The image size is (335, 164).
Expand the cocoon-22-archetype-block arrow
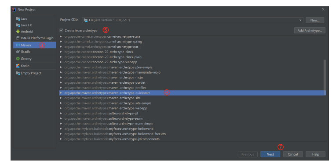coord(61,52)
